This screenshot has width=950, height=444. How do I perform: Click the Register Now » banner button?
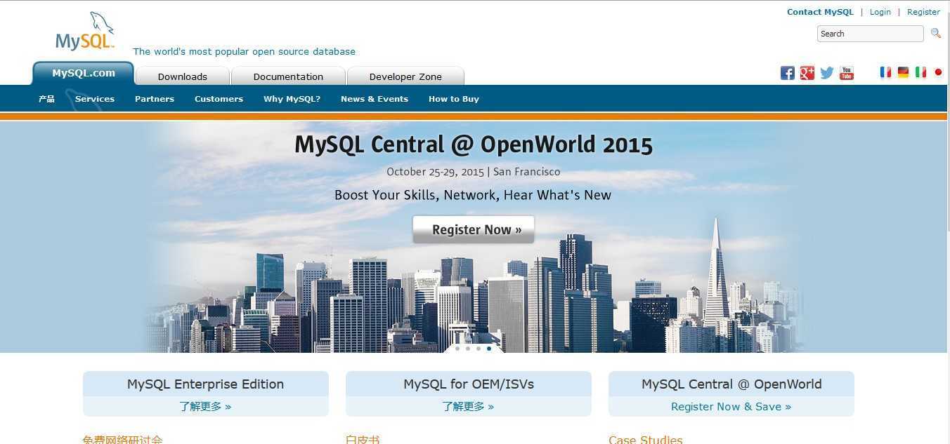(x=474, y=229)
